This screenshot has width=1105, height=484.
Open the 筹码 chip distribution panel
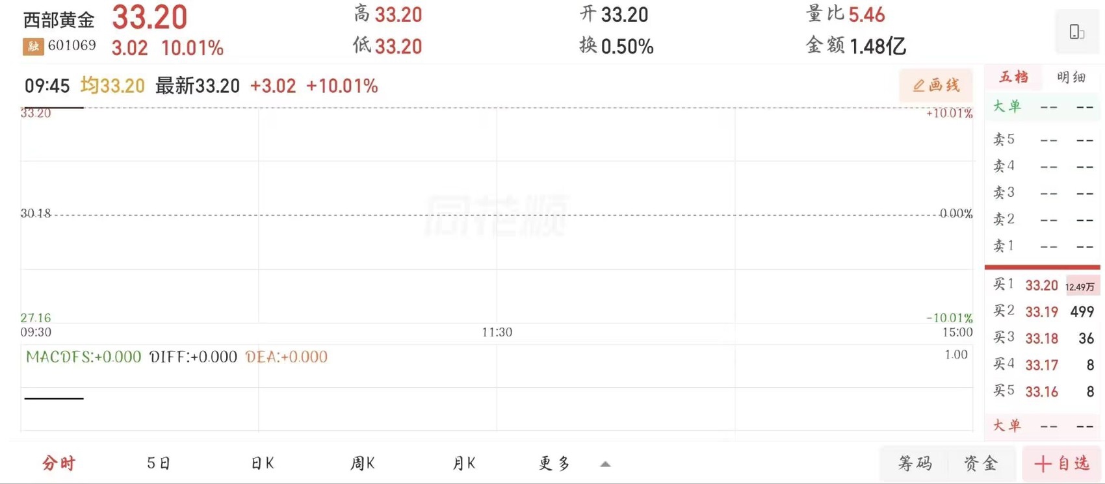(915, 463)
